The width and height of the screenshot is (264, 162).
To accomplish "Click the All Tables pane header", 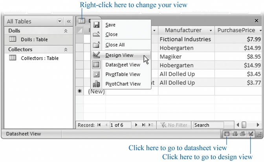I will (39, 21).
